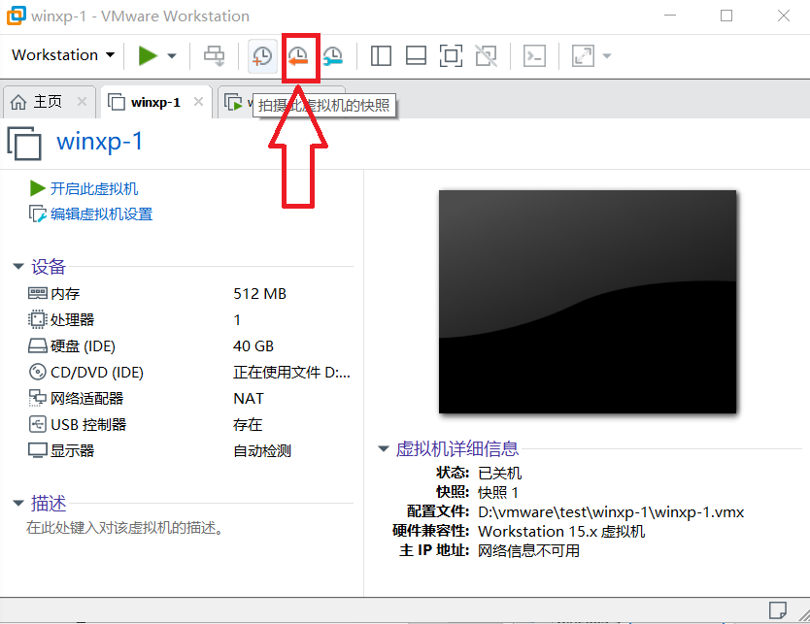Viewport: 810px width, 624px height.
Task: Take a snapshot with clock-plus icon
Action: click(x=262, y=55)
